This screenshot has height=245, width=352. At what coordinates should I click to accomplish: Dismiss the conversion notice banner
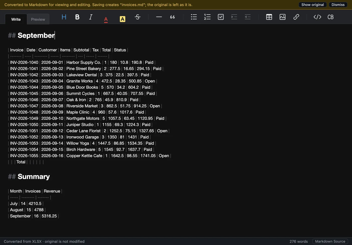pyautogui.click(x=338, y=5)
